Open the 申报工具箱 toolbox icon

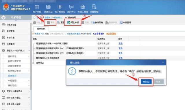click(x=83, y=8)
